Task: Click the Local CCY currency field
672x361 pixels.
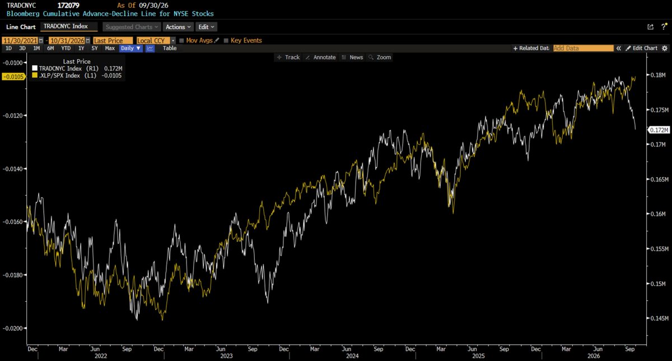Action: [154, 40]
